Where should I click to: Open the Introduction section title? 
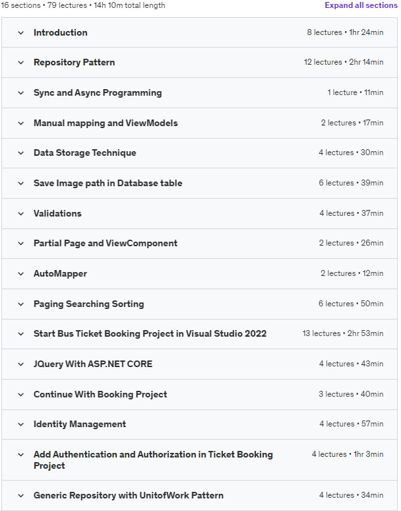tap(61, 32)
